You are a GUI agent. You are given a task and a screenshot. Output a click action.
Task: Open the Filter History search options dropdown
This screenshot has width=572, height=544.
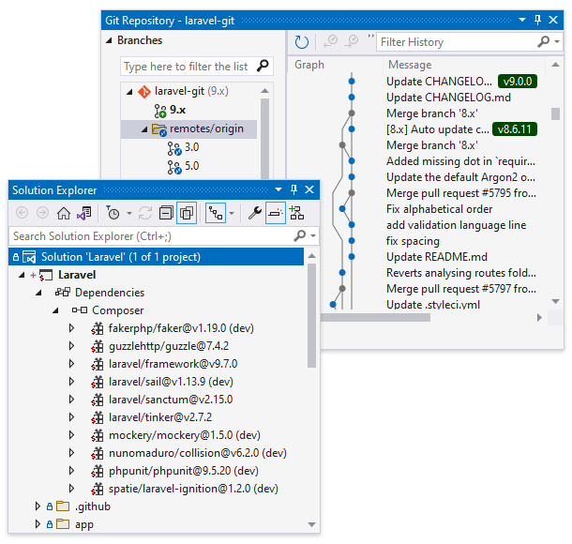557,41
